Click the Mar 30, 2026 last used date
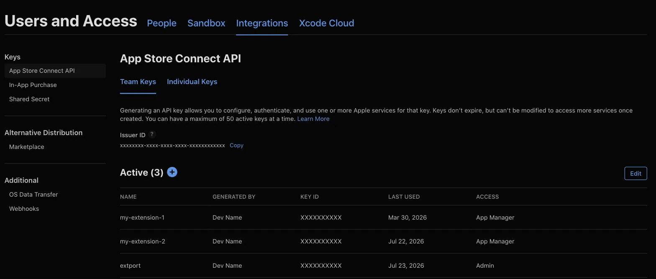 coord(407,218)
